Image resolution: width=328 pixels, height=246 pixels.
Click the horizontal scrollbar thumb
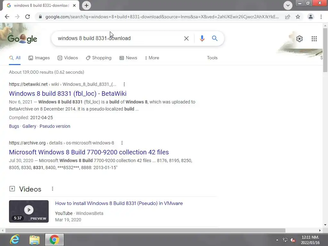145,230
